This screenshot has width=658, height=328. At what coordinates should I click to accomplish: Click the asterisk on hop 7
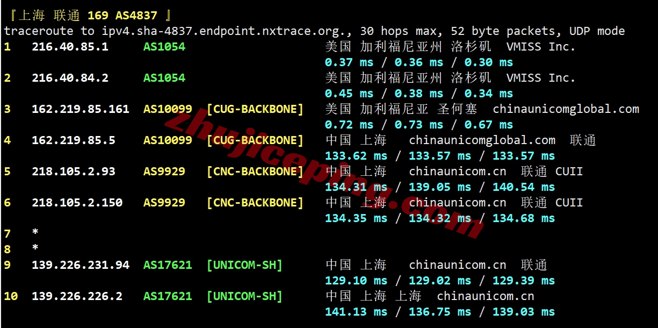(x=35, y=234)
